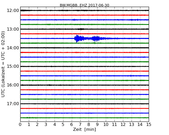Click x-axis tick label 15
169x135 pixels.
pos(149,125)
